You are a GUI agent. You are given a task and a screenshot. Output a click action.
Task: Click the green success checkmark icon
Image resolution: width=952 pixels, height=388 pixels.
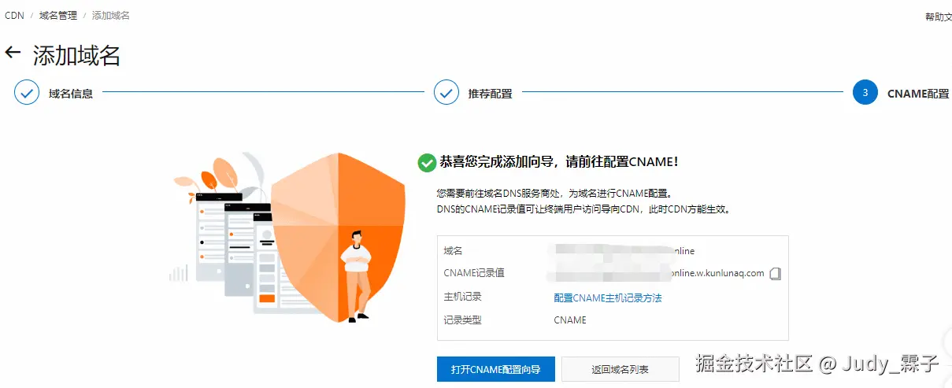tap(427, 162)
